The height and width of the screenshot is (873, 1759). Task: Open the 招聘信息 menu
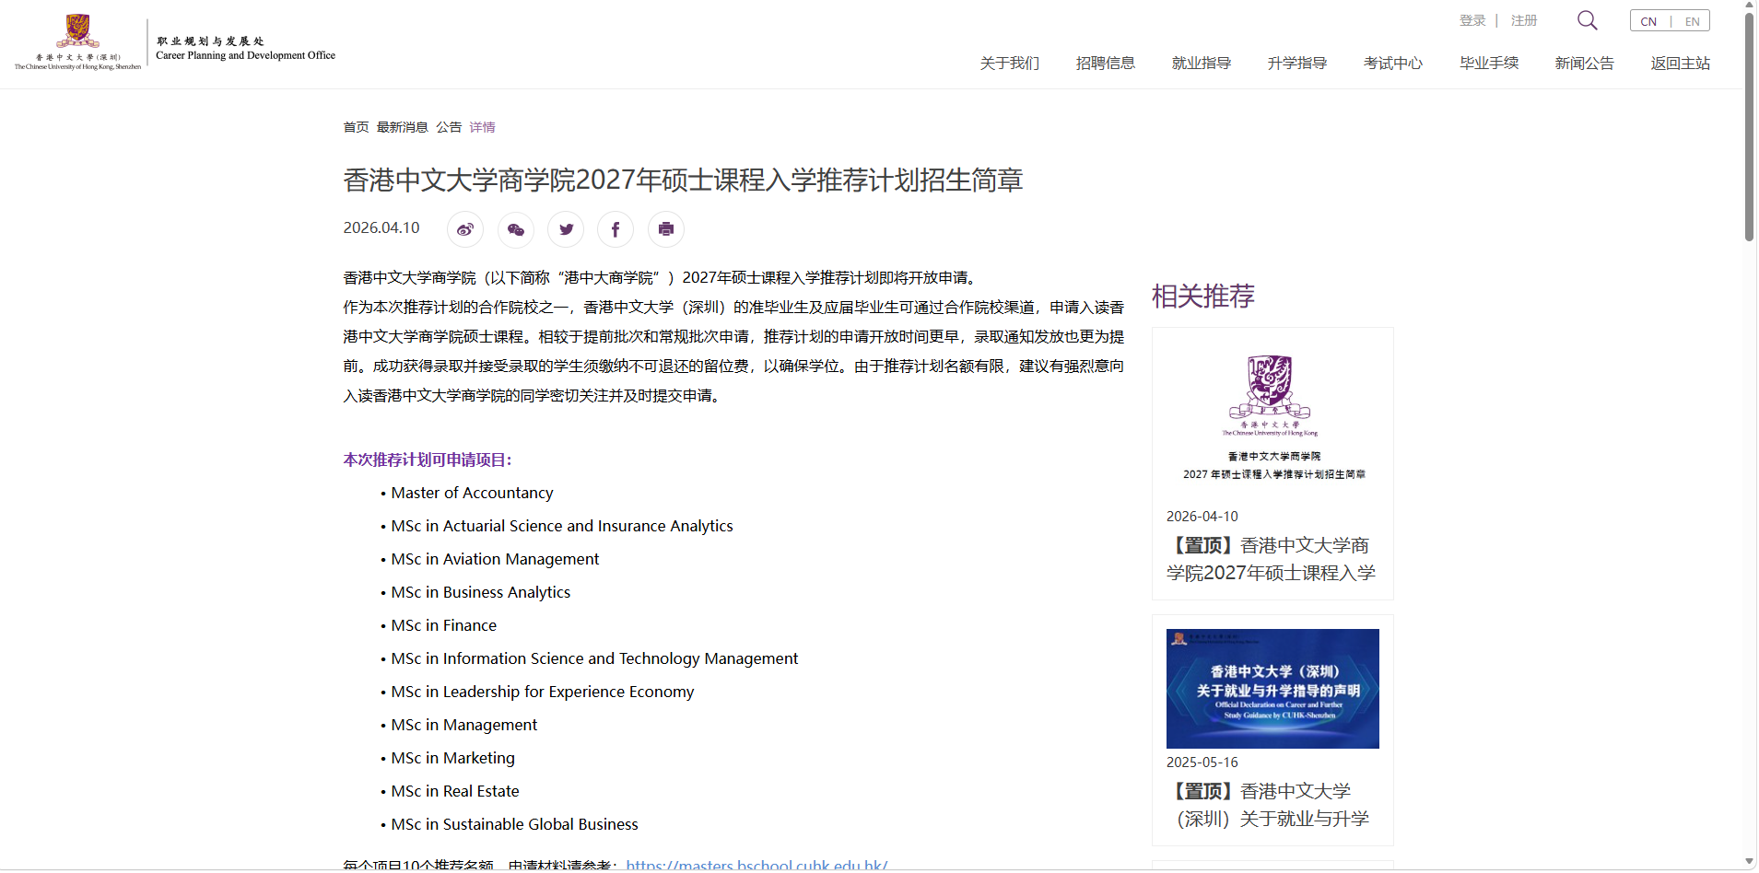click(x=1105, y=64)
